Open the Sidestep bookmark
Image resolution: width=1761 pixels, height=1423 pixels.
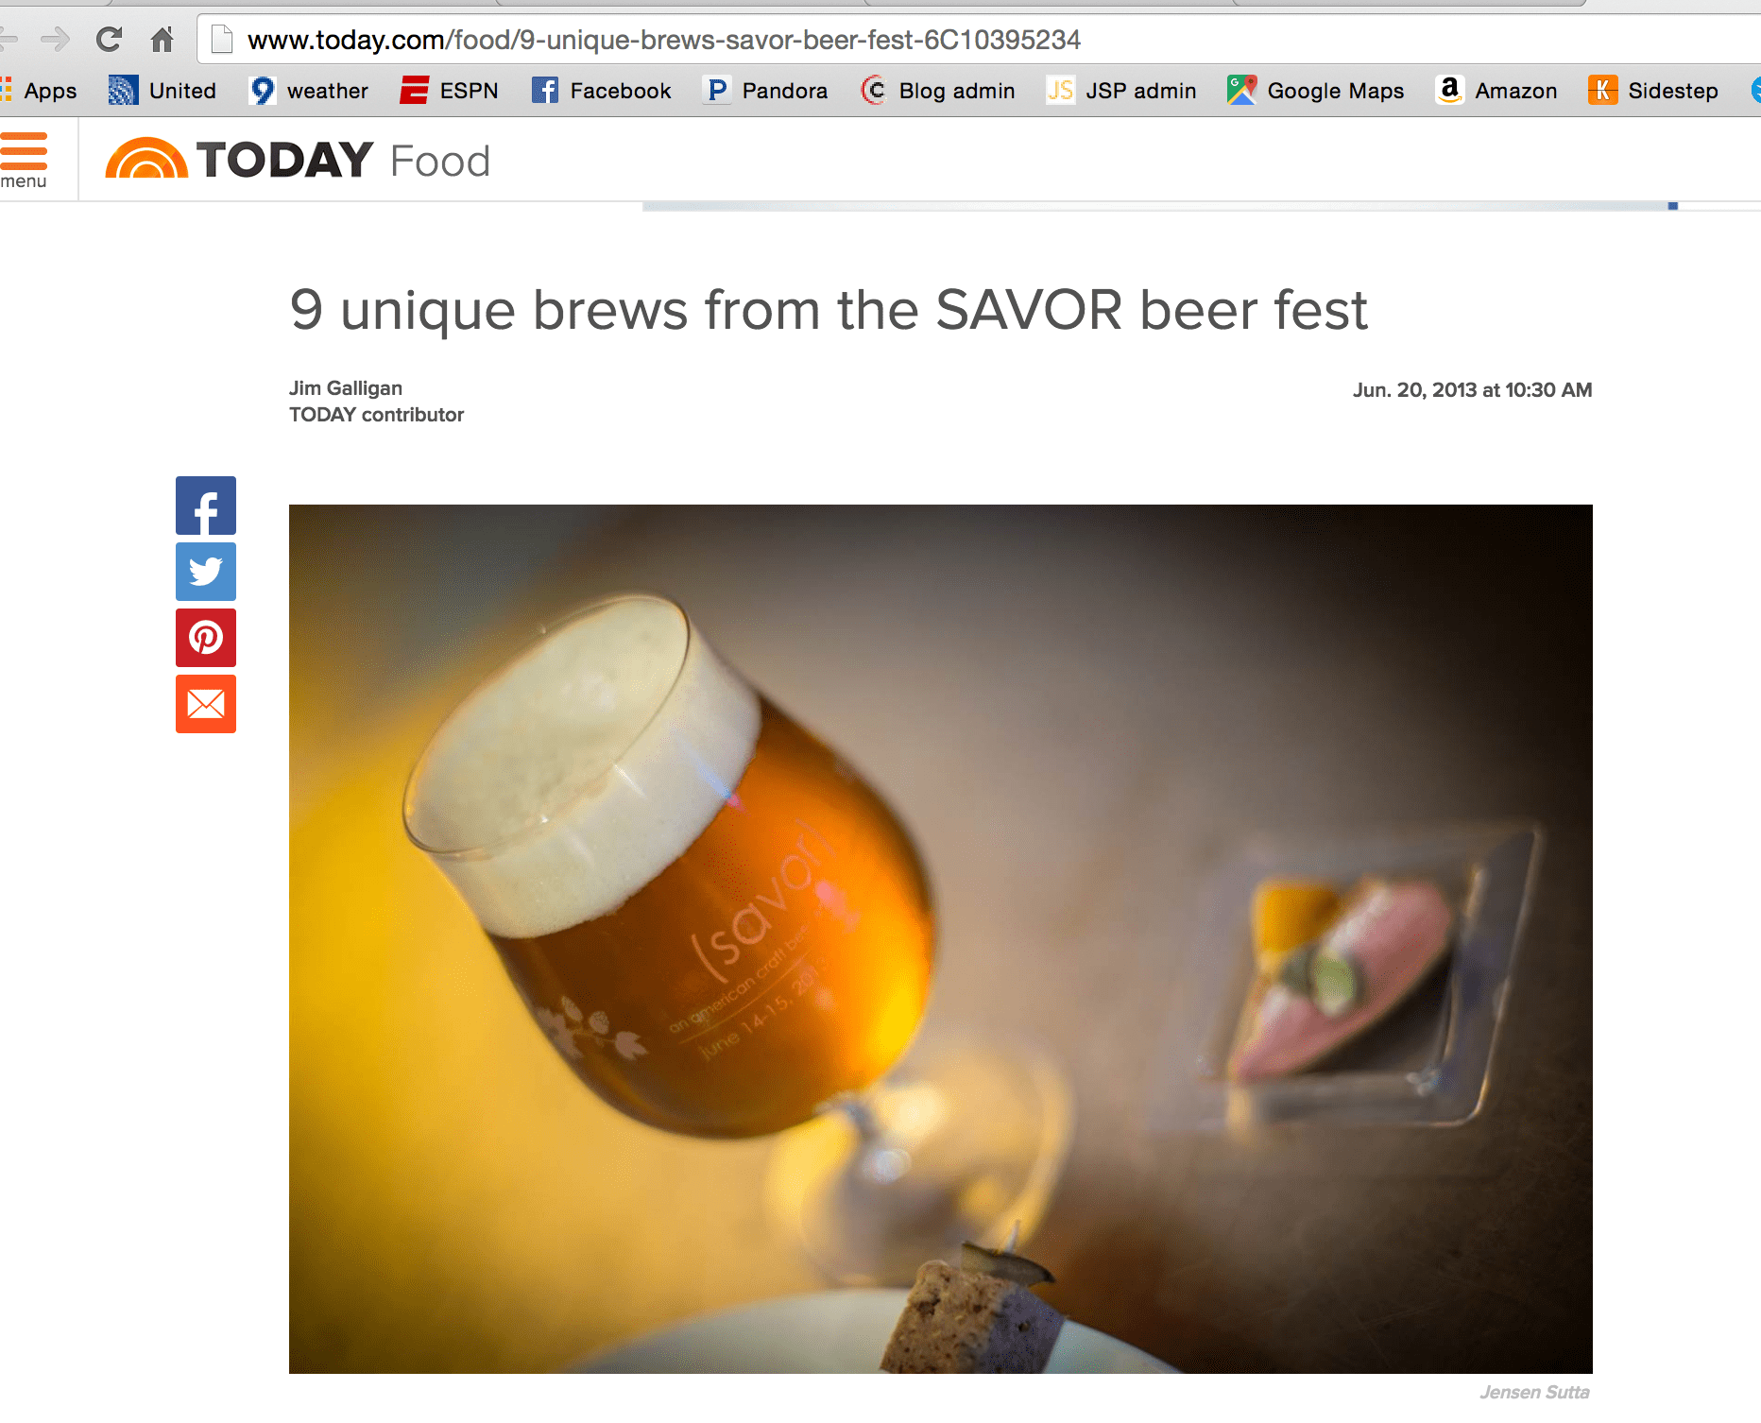coord(1653,91)
